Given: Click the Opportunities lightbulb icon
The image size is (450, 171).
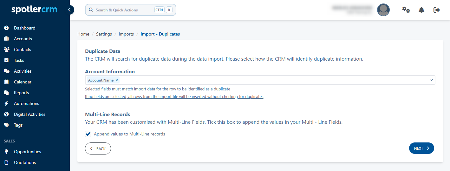Looking at the screenshot, I should pos(6,152).
